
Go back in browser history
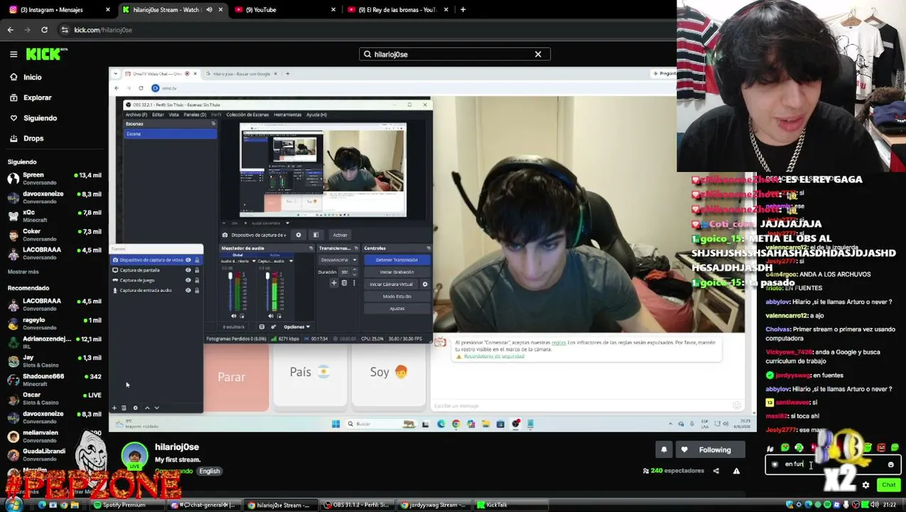tap(11, 30)
